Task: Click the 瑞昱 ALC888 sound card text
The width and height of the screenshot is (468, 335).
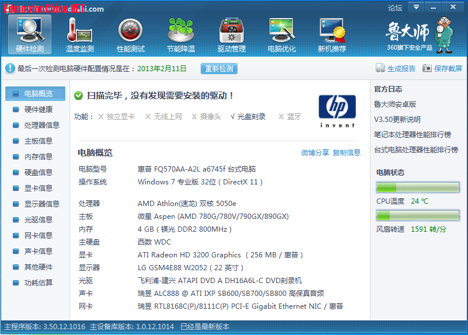Action: coord(230,294)
